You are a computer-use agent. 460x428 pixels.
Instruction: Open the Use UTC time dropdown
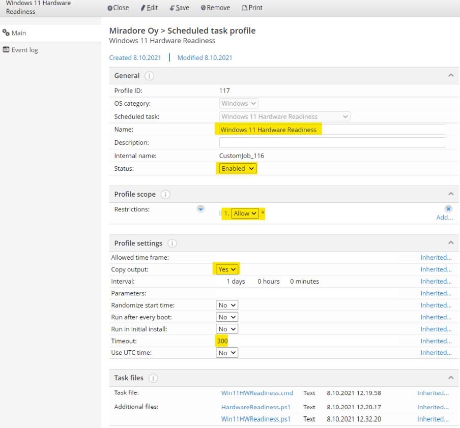227,353
